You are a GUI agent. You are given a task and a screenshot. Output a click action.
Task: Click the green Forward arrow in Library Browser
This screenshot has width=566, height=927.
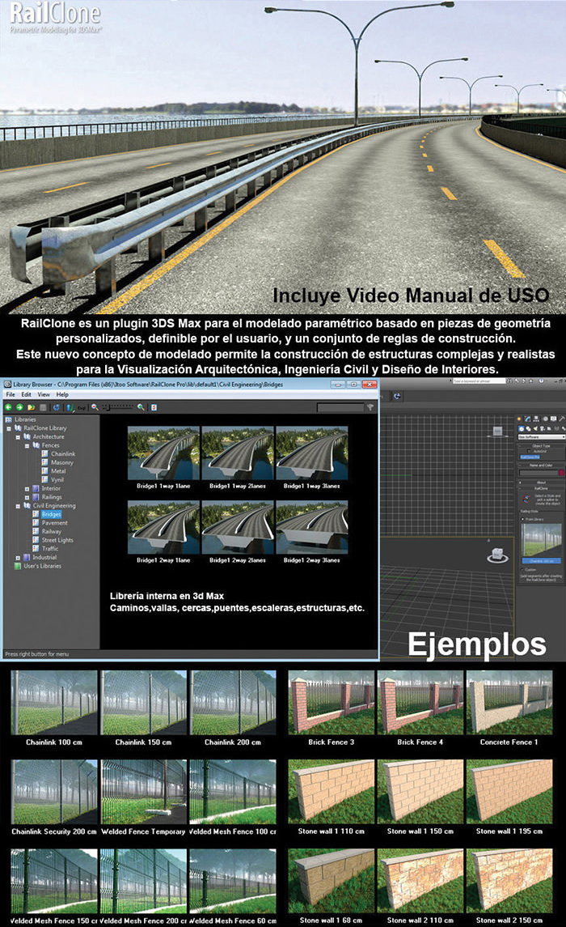click(19, 407)
